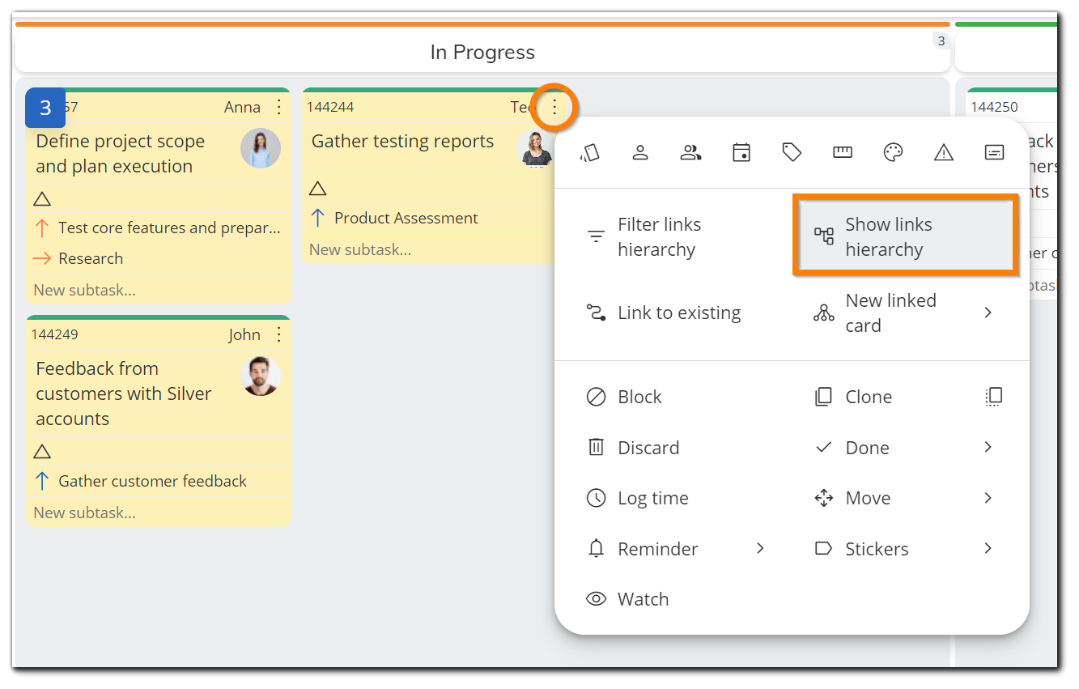
Task: Click the tag icon in the card menu
Action: coord(792,152)
